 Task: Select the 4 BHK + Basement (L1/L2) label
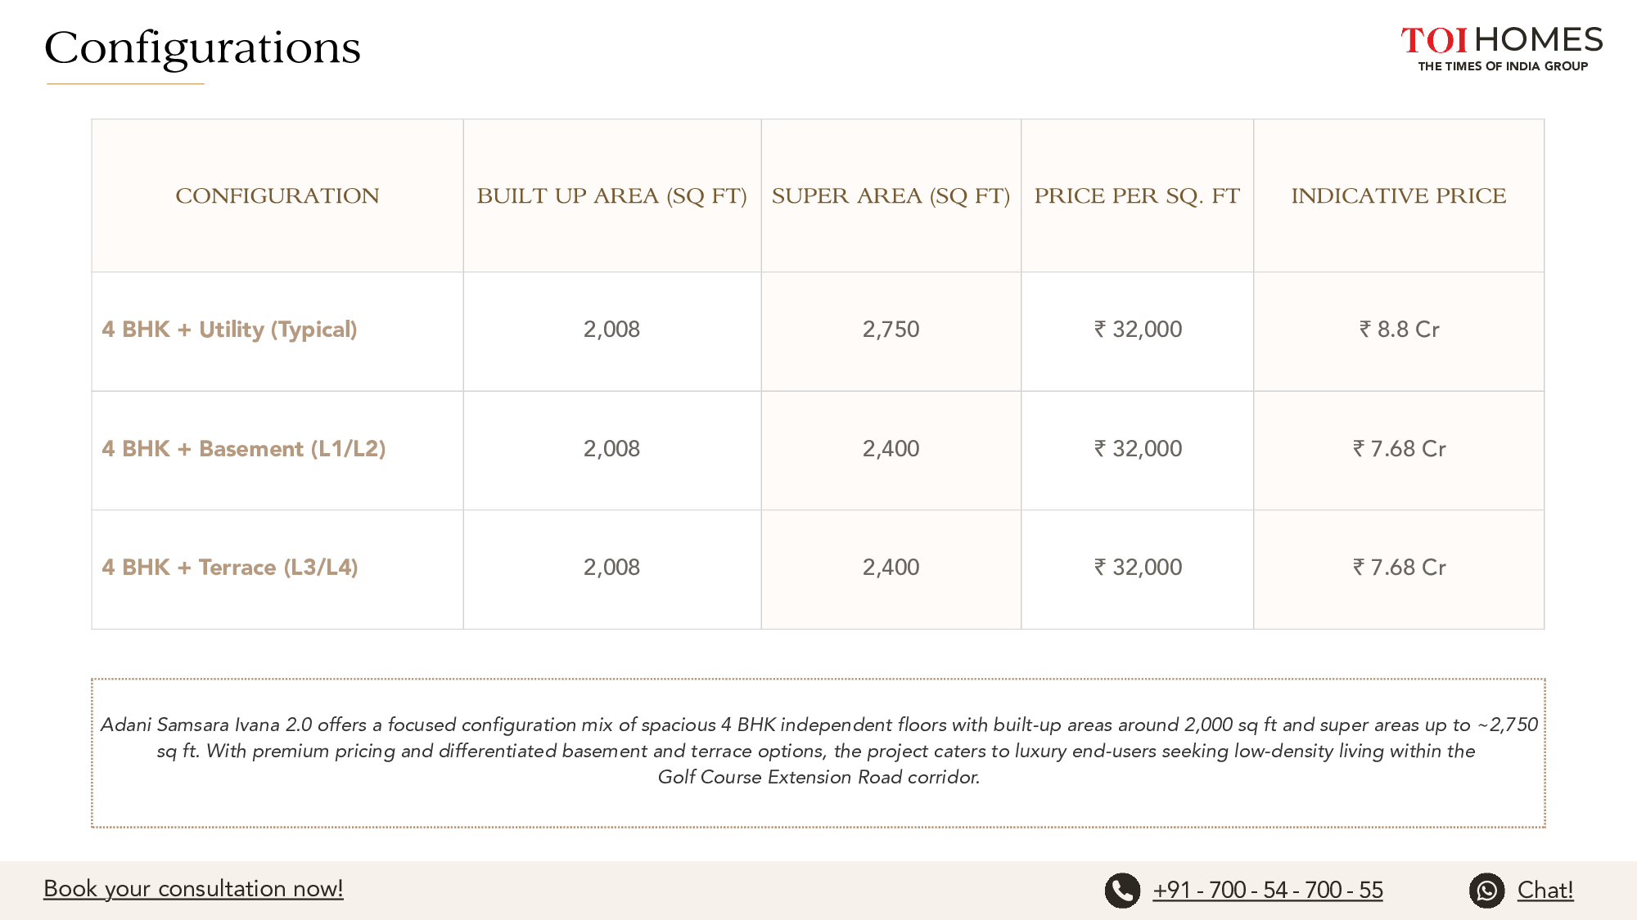coord(243,449)
